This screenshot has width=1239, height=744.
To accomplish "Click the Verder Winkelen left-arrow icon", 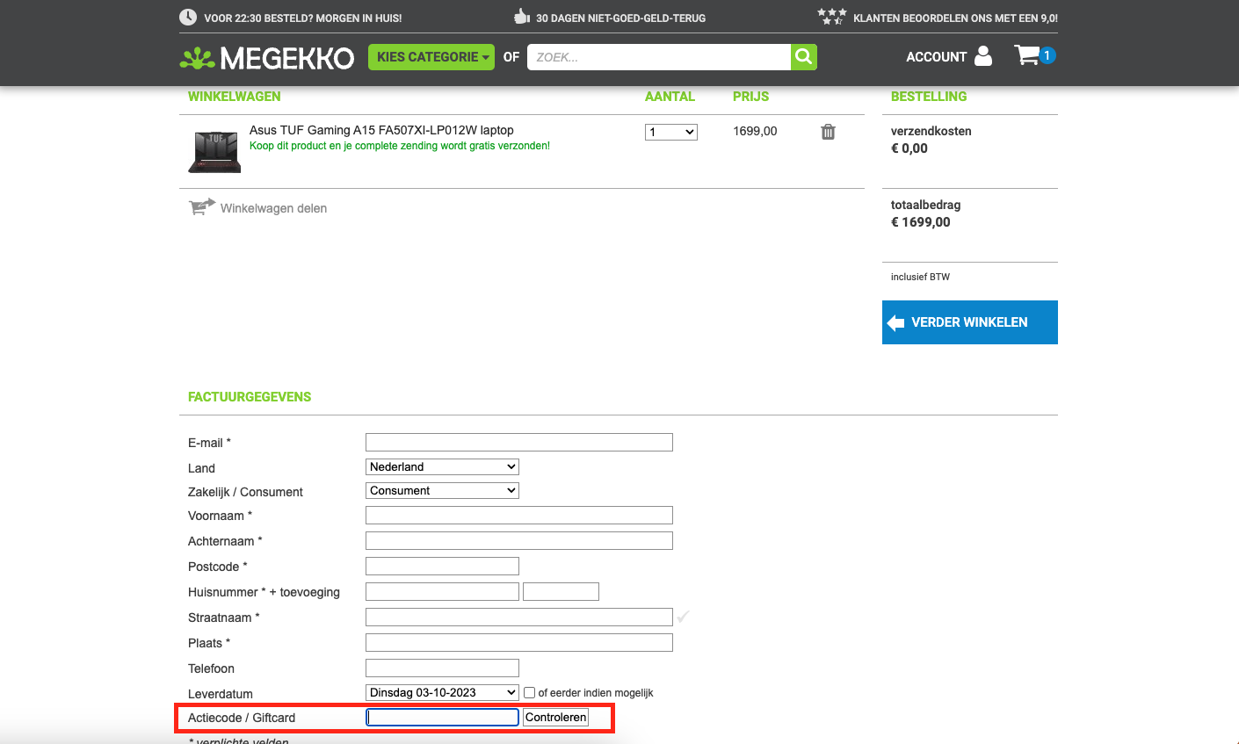I will click(895, 322).
